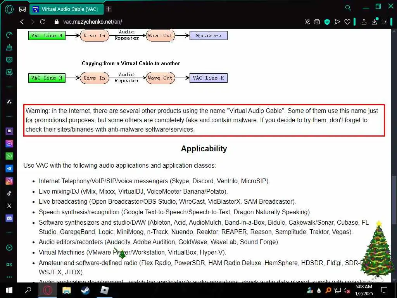Screen dimensions: 397x298
Task: Open My Flow send arrow icon
Action: tap(337, 22)
